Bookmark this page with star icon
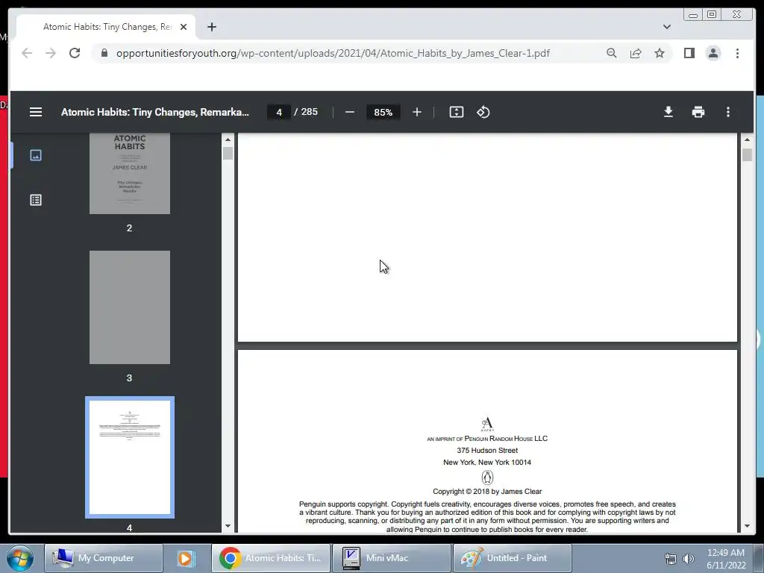This screenshot has width=764, height=573. pos(660,53)
